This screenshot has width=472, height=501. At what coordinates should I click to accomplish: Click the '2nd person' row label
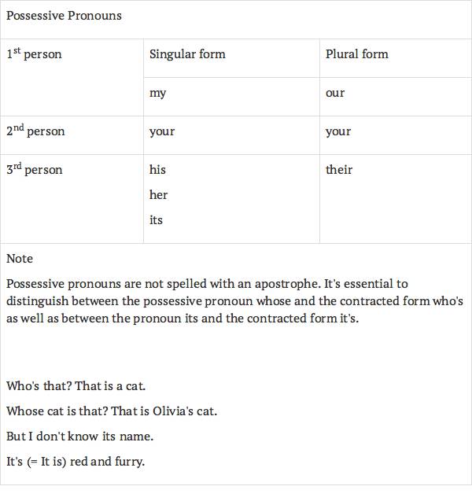click(x=35, y=131)
